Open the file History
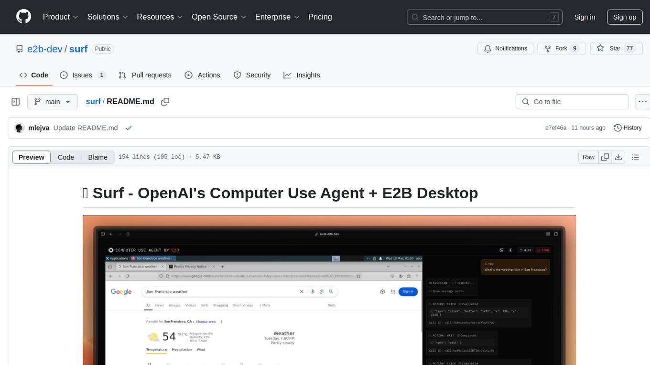This screenshot has height=365, width=650. point(628,128)
